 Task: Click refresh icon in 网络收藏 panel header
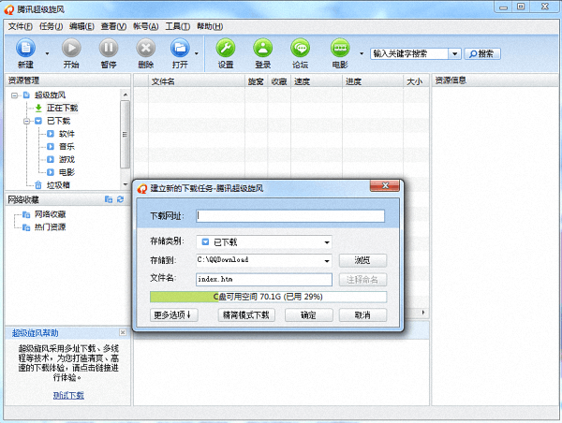pyautogui.click(x=120, y=199)
